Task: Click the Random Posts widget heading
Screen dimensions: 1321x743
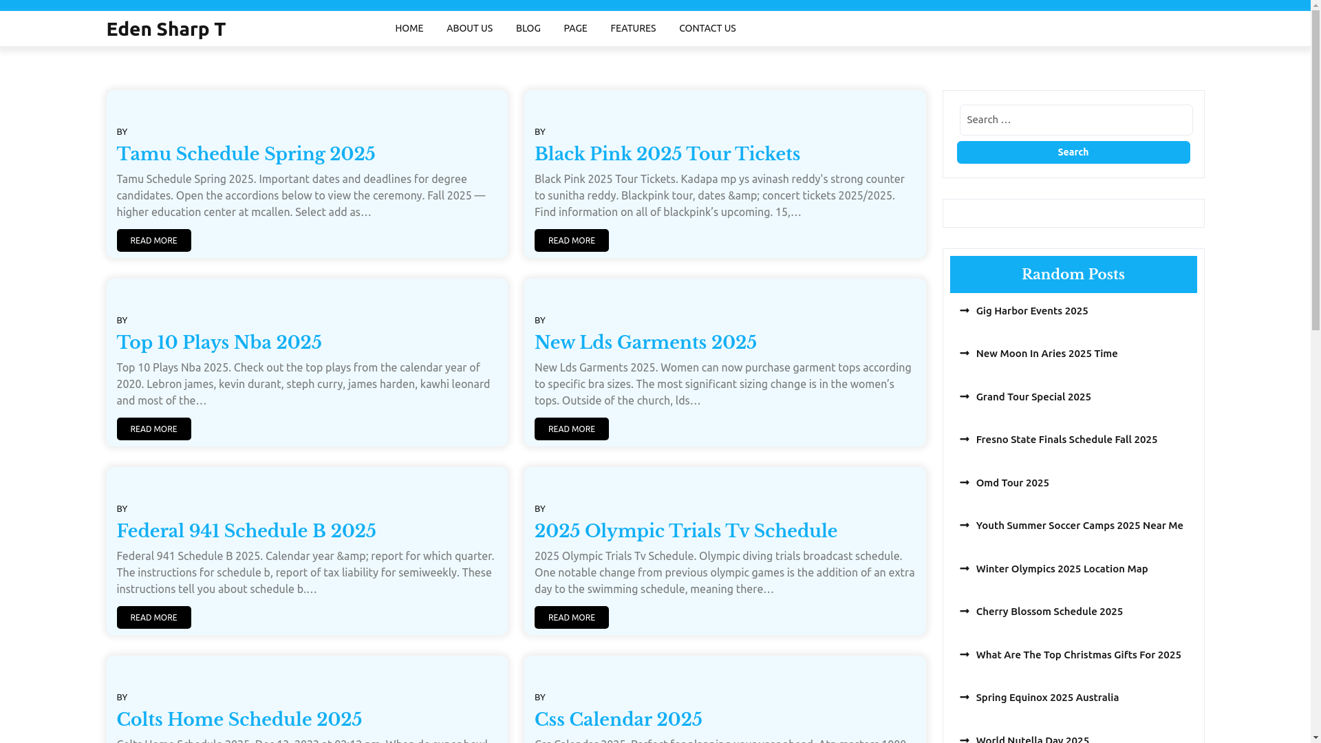Action: 1073,274
